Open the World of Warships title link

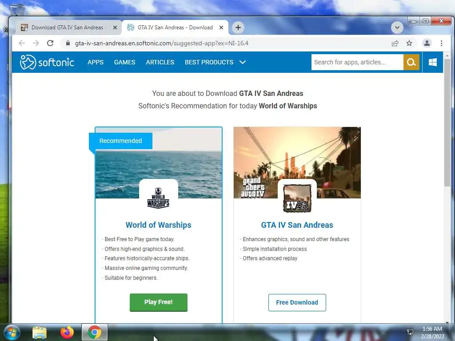(x=159, y=225)
